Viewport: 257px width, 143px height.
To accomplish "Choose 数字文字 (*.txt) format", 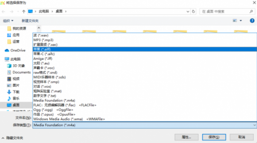I will click(x=145, y=96).
